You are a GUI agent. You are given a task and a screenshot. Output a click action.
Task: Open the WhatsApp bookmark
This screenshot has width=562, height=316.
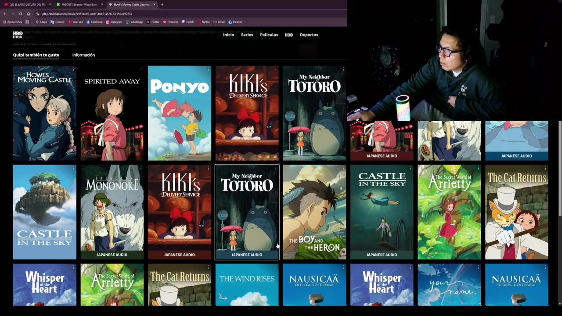click(x=134, y=22)
